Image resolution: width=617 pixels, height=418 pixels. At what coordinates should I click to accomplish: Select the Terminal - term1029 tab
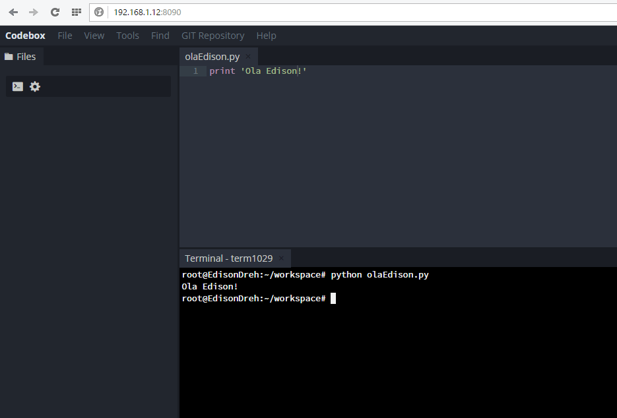coord(228,258)
